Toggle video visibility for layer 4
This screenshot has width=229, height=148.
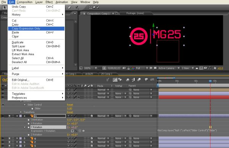coord(3,116)
